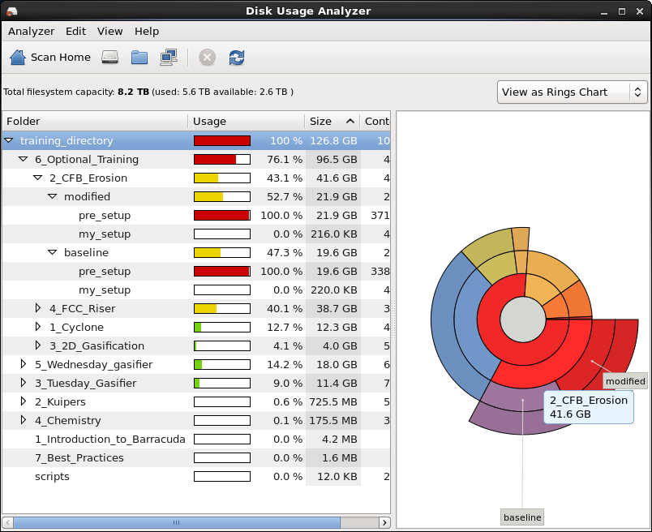Click the stop scanning icon
The height and width of the screenshot is (532, 652).
tap(208, 58)
